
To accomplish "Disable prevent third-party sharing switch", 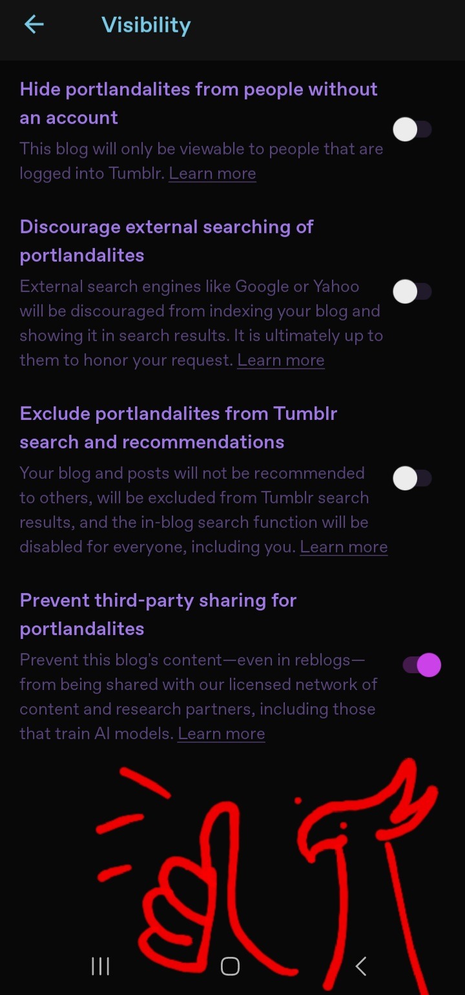I will [422, 665].
